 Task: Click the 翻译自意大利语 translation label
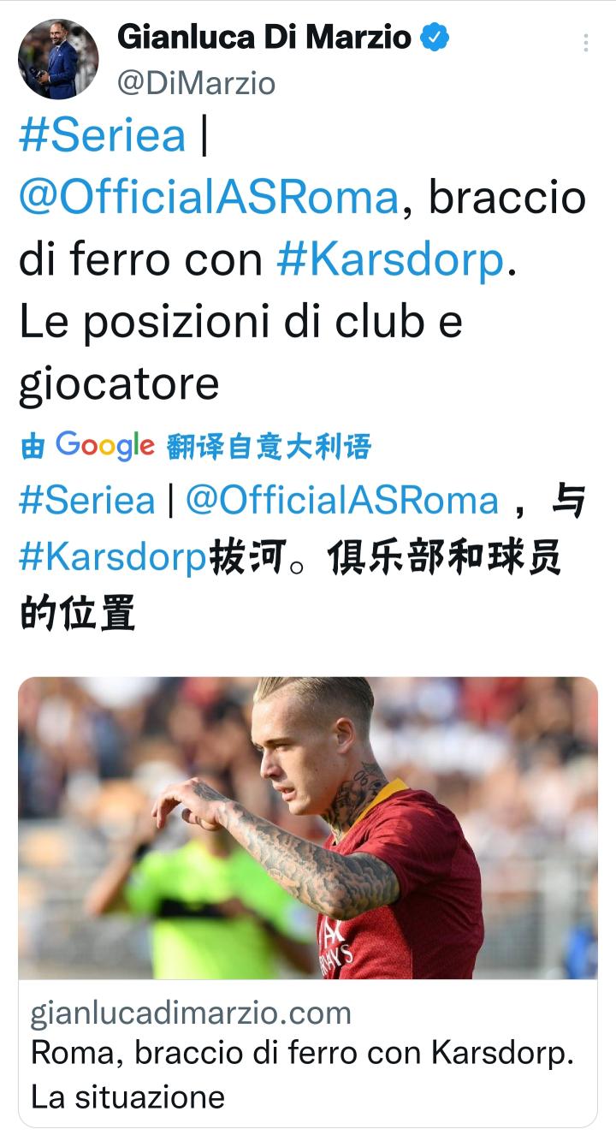pos(269,447)
